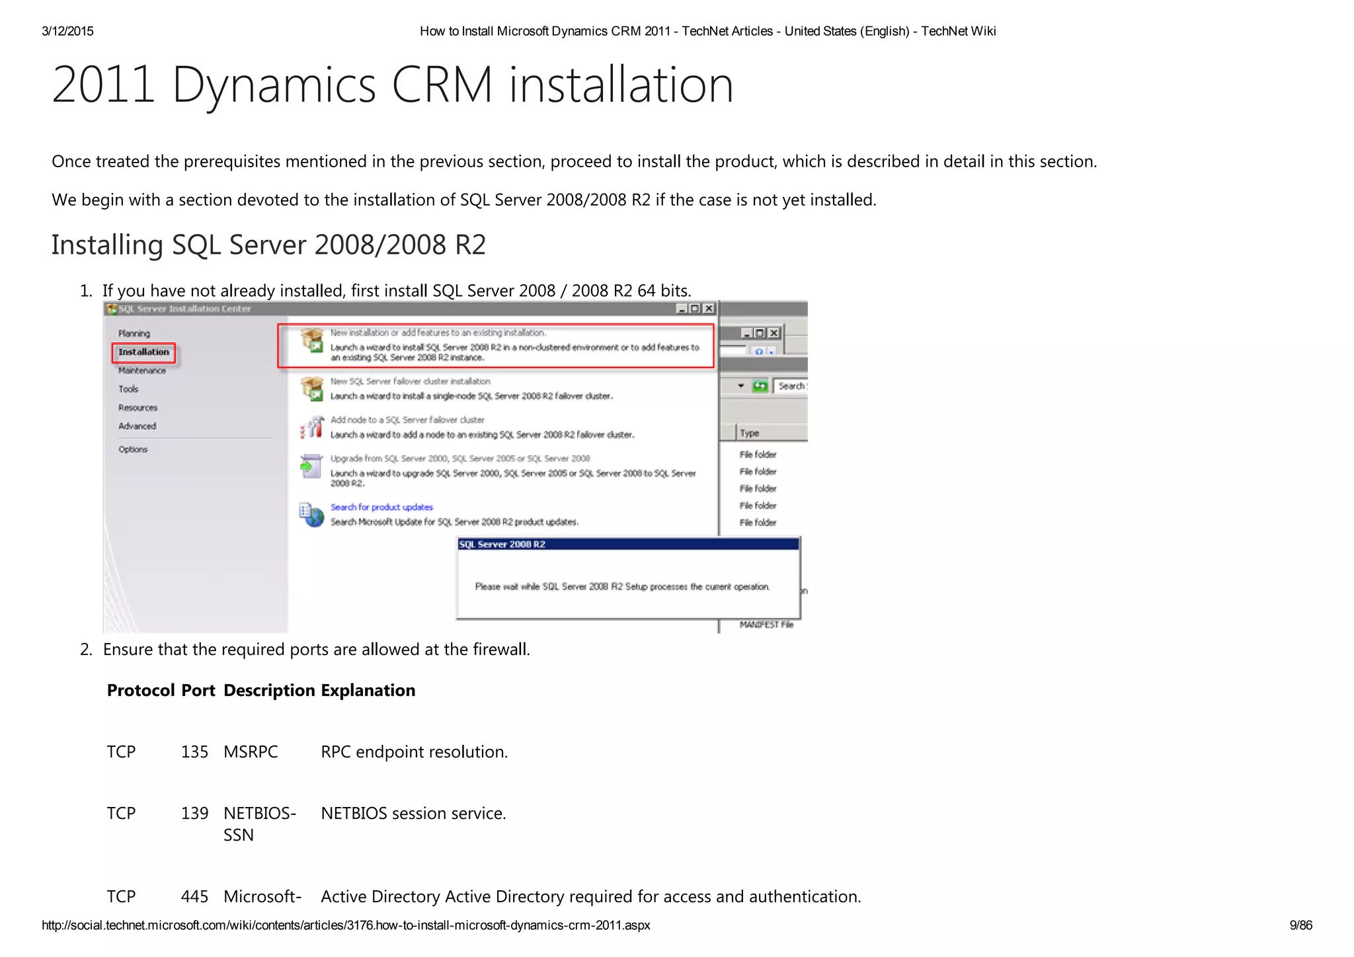
Task: Minimize the SQL Server Installation Center window
Action: click(x=682, y=309)
